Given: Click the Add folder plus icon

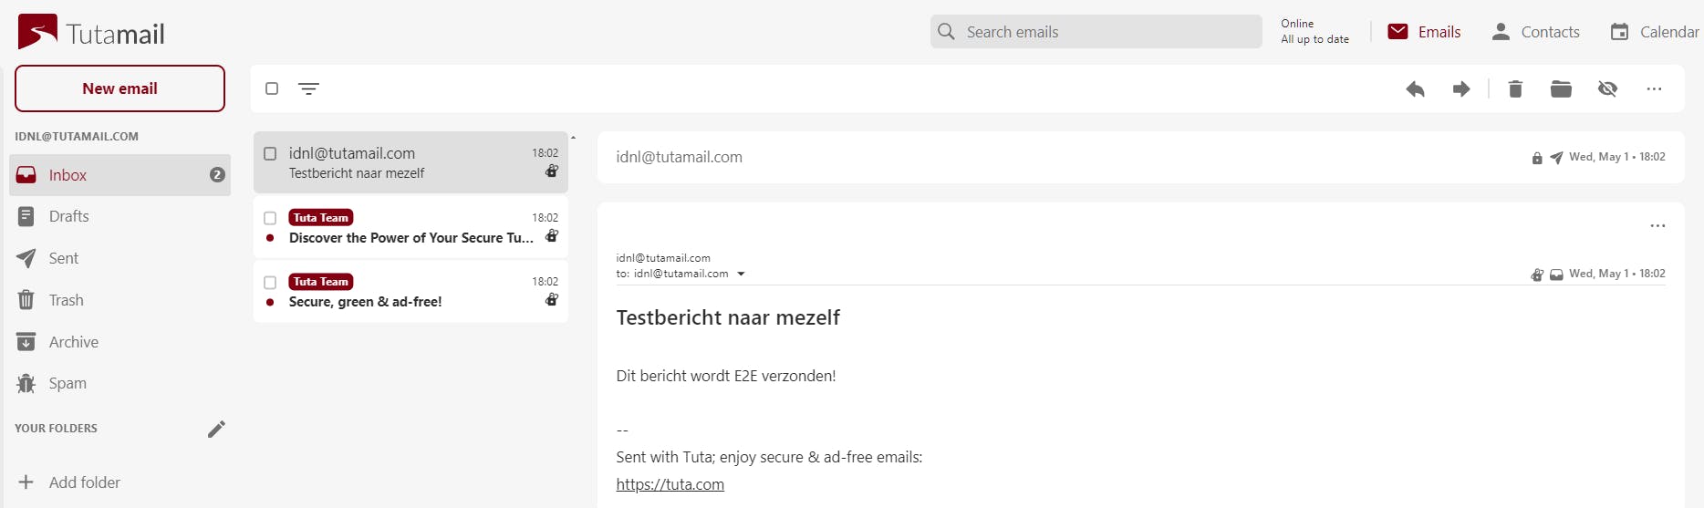Looking at the screenshot, I should pos(26,482).
